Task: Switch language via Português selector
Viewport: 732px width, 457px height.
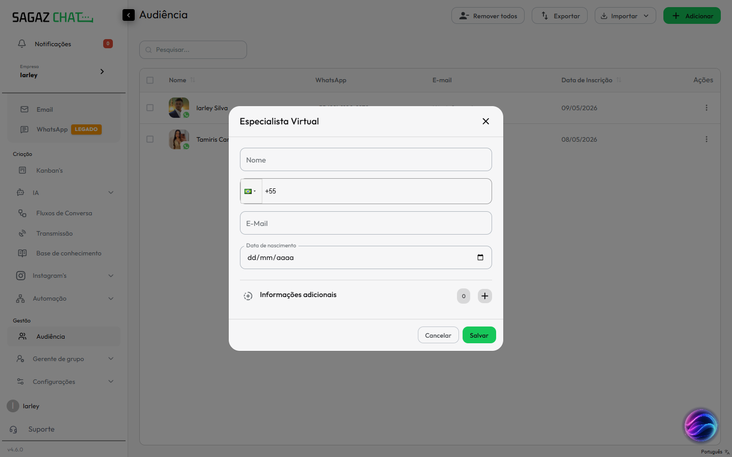Action: click(715, 452)
